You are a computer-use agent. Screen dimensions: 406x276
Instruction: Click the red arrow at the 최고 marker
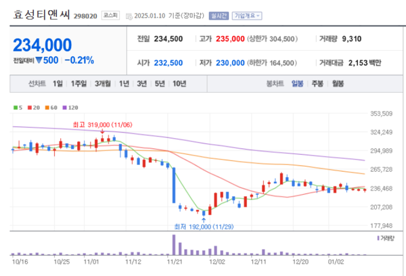click(x=102, y=131)
